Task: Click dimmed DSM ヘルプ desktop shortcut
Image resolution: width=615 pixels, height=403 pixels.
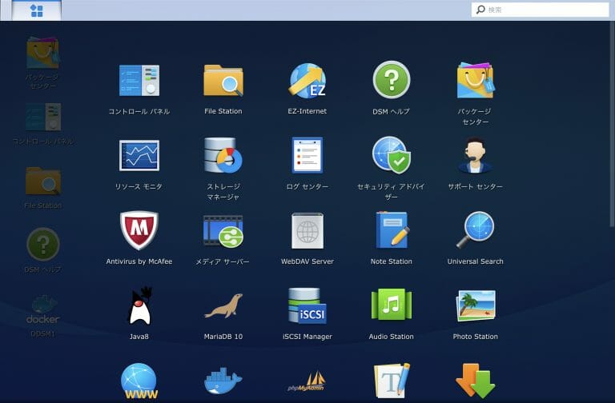Action: click(42, 250)
